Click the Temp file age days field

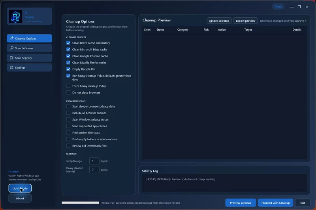[x=94, y=161]
